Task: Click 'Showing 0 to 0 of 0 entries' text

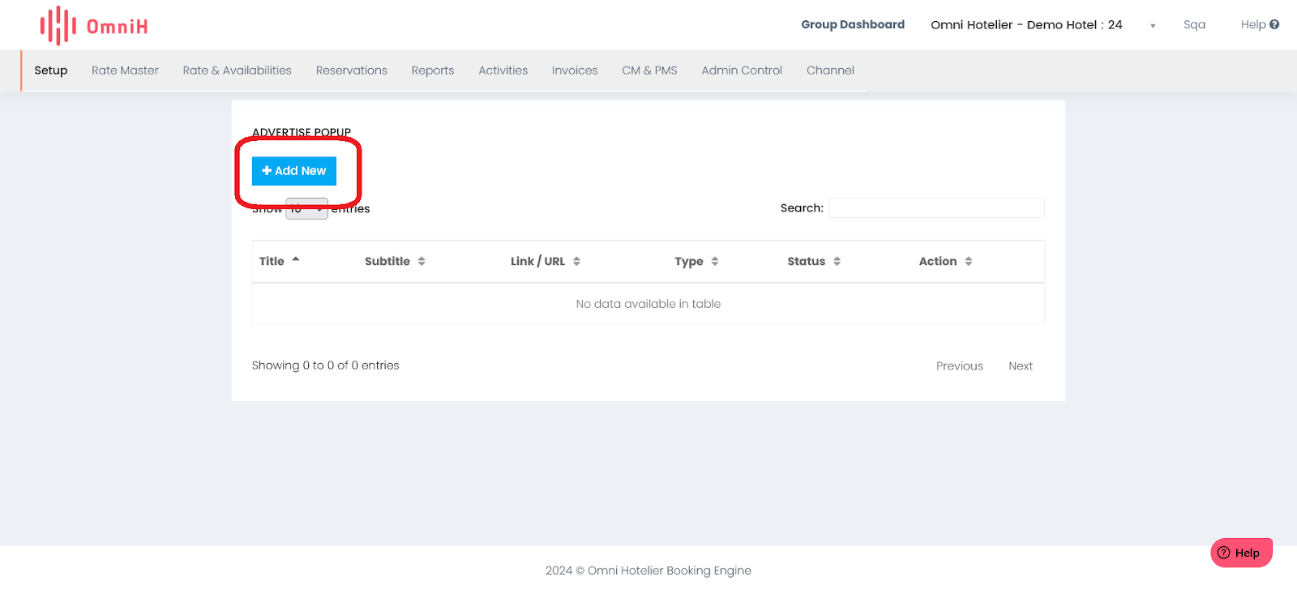Action: pyautogui.click(x=325, y=365)
